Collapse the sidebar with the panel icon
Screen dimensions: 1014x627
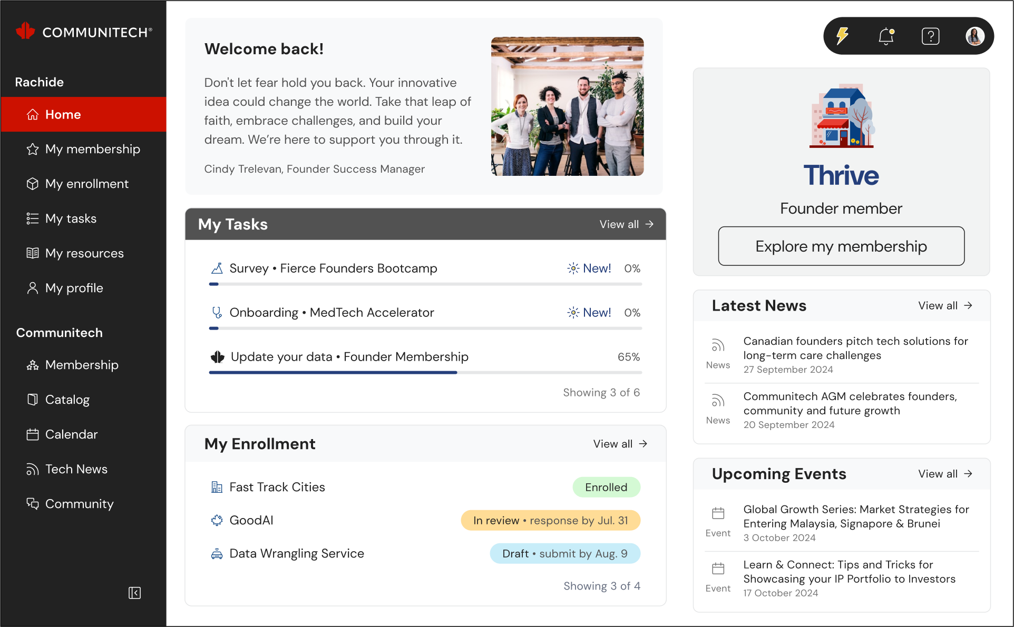tap(134, 593)
